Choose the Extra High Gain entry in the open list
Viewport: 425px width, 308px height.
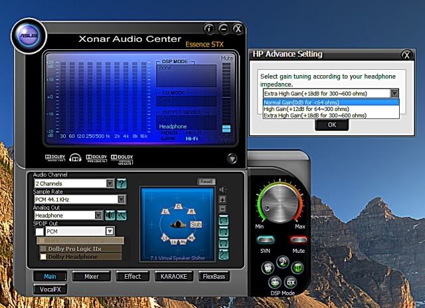tap(331, 116)
